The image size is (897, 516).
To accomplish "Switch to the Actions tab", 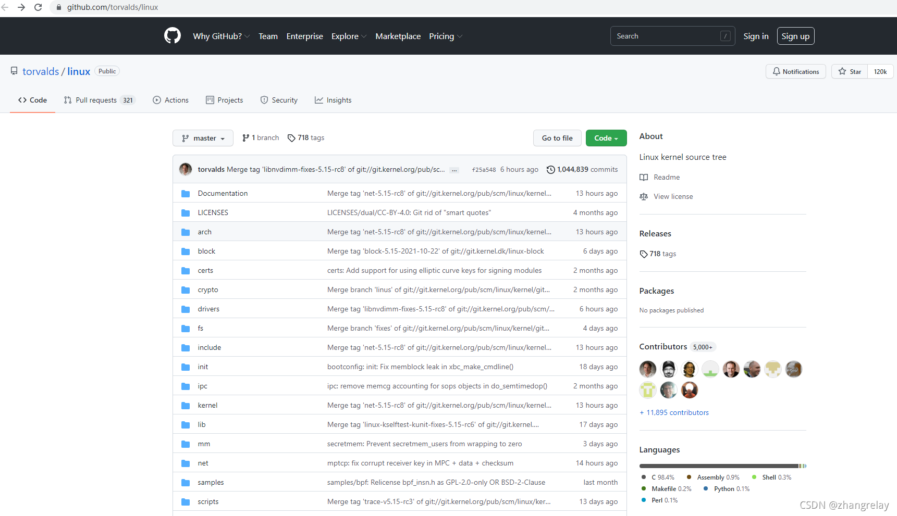I will point(171,100).
